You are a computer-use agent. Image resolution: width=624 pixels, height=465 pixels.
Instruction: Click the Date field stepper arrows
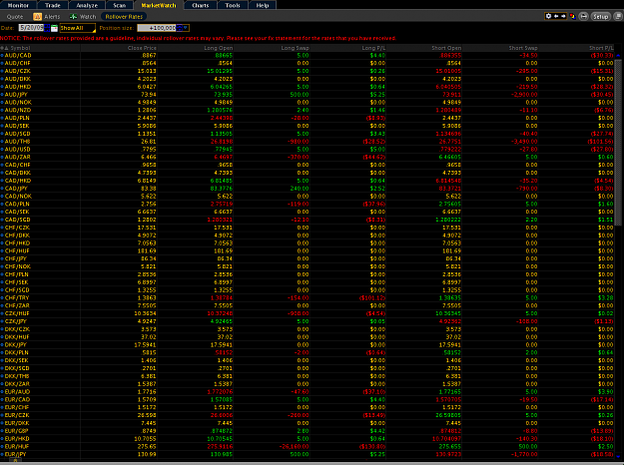click(47, 28)
